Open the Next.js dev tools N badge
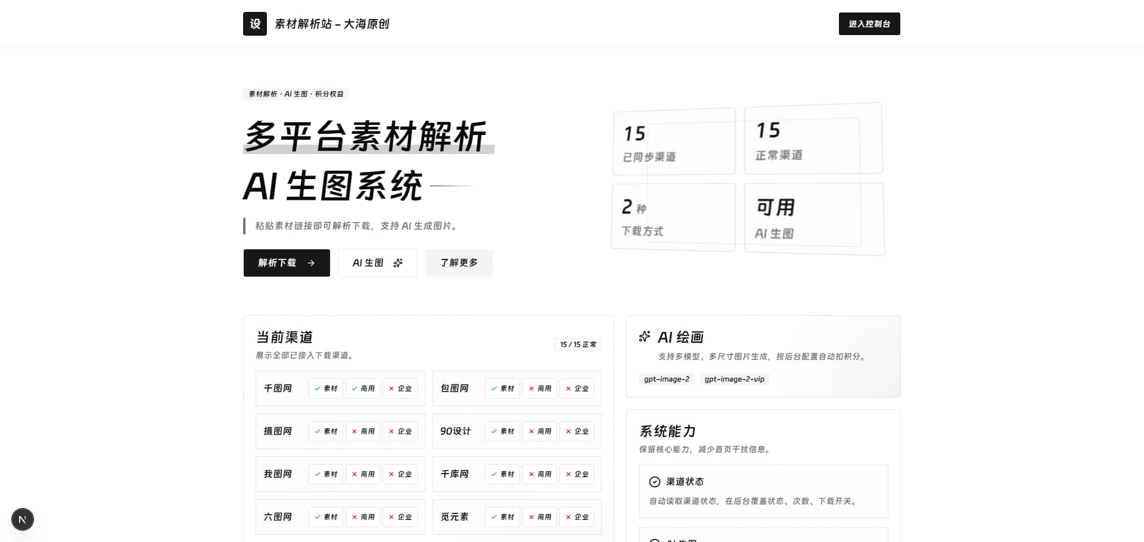 (23, 519)
